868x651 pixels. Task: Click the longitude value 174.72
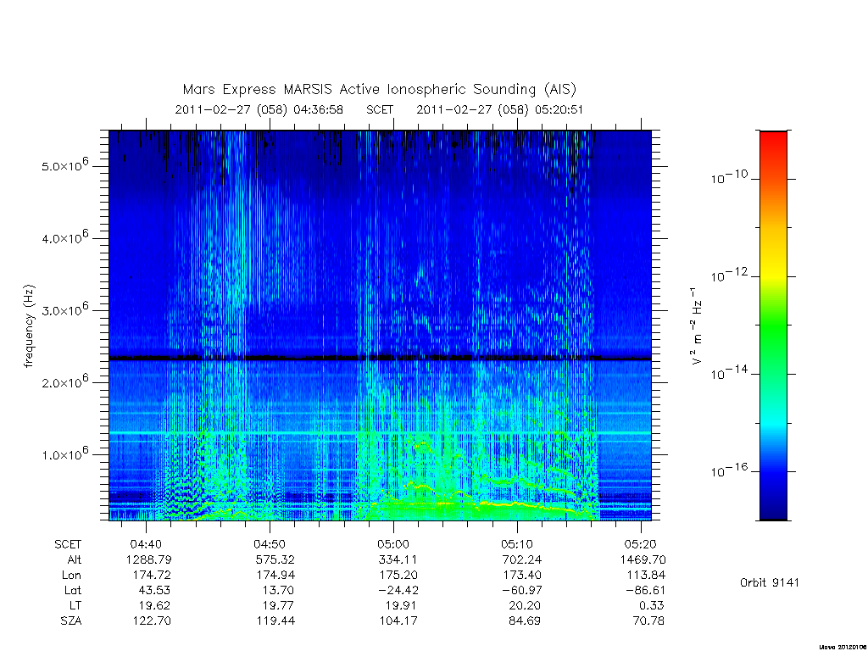[152, 575]
